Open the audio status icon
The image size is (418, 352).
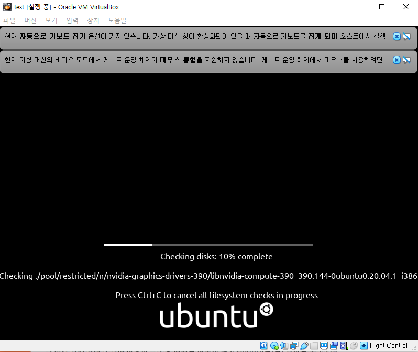click(x=284, y=346)
